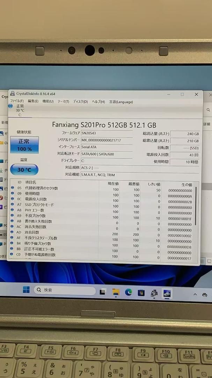Click the power-on hours value 10 時間
The width and height of the screenshot is (212, 378).
[184, 162]
